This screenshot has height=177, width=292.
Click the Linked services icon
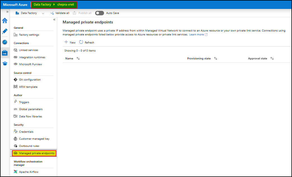[16, 50]
